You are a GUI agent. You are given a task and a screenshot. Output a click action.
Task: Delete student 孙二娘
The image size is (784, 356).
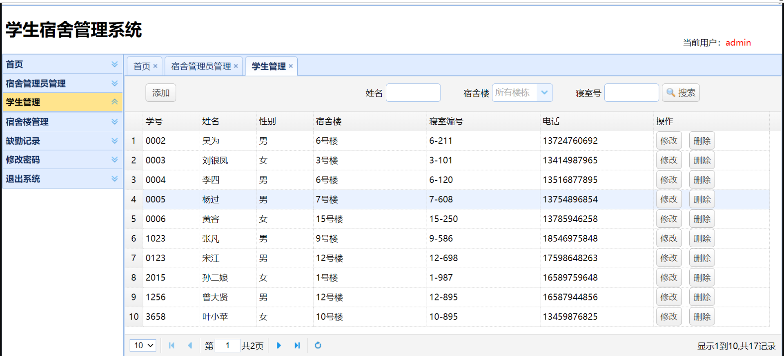click(702, 278)
